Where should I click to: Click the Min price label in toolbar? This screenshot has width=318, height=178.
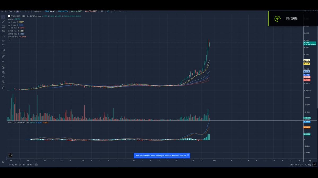[90, 11]
